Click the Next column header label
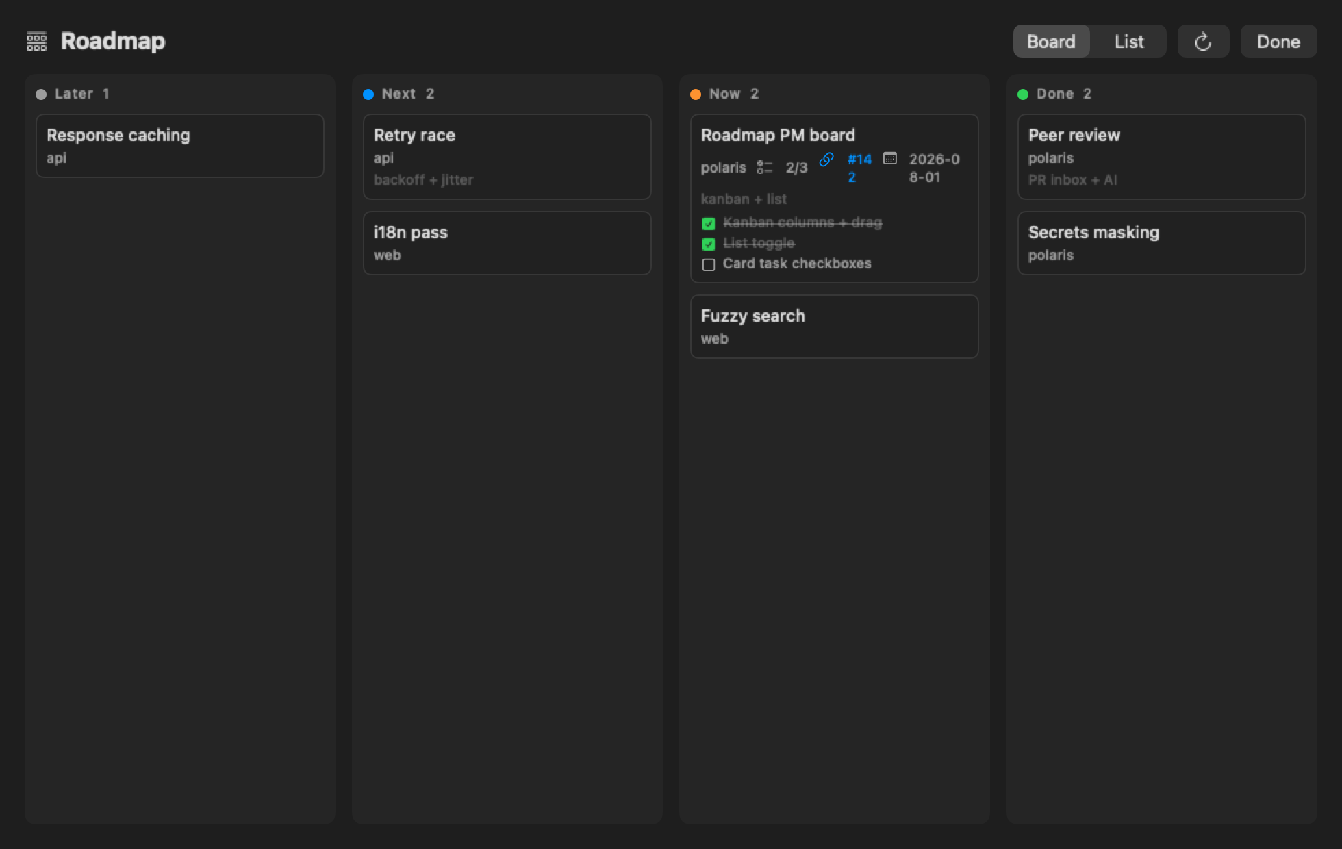 [398, 94]
